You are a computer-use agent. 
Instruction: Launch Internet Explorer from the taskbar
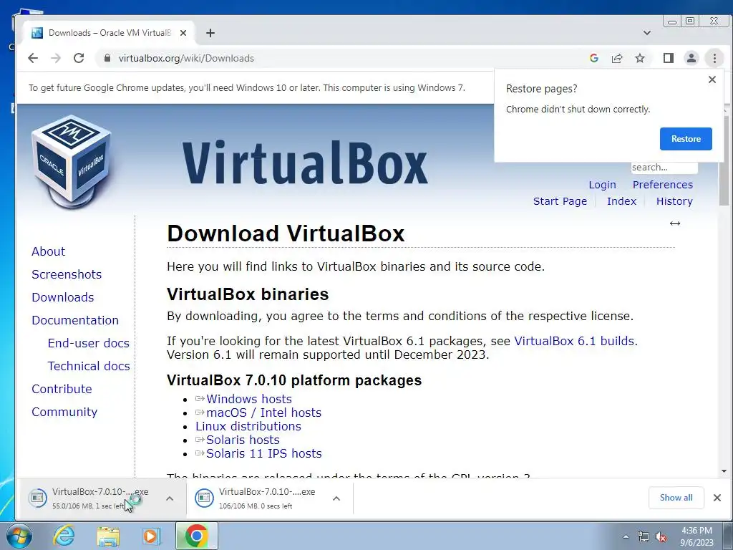point(64,536)
